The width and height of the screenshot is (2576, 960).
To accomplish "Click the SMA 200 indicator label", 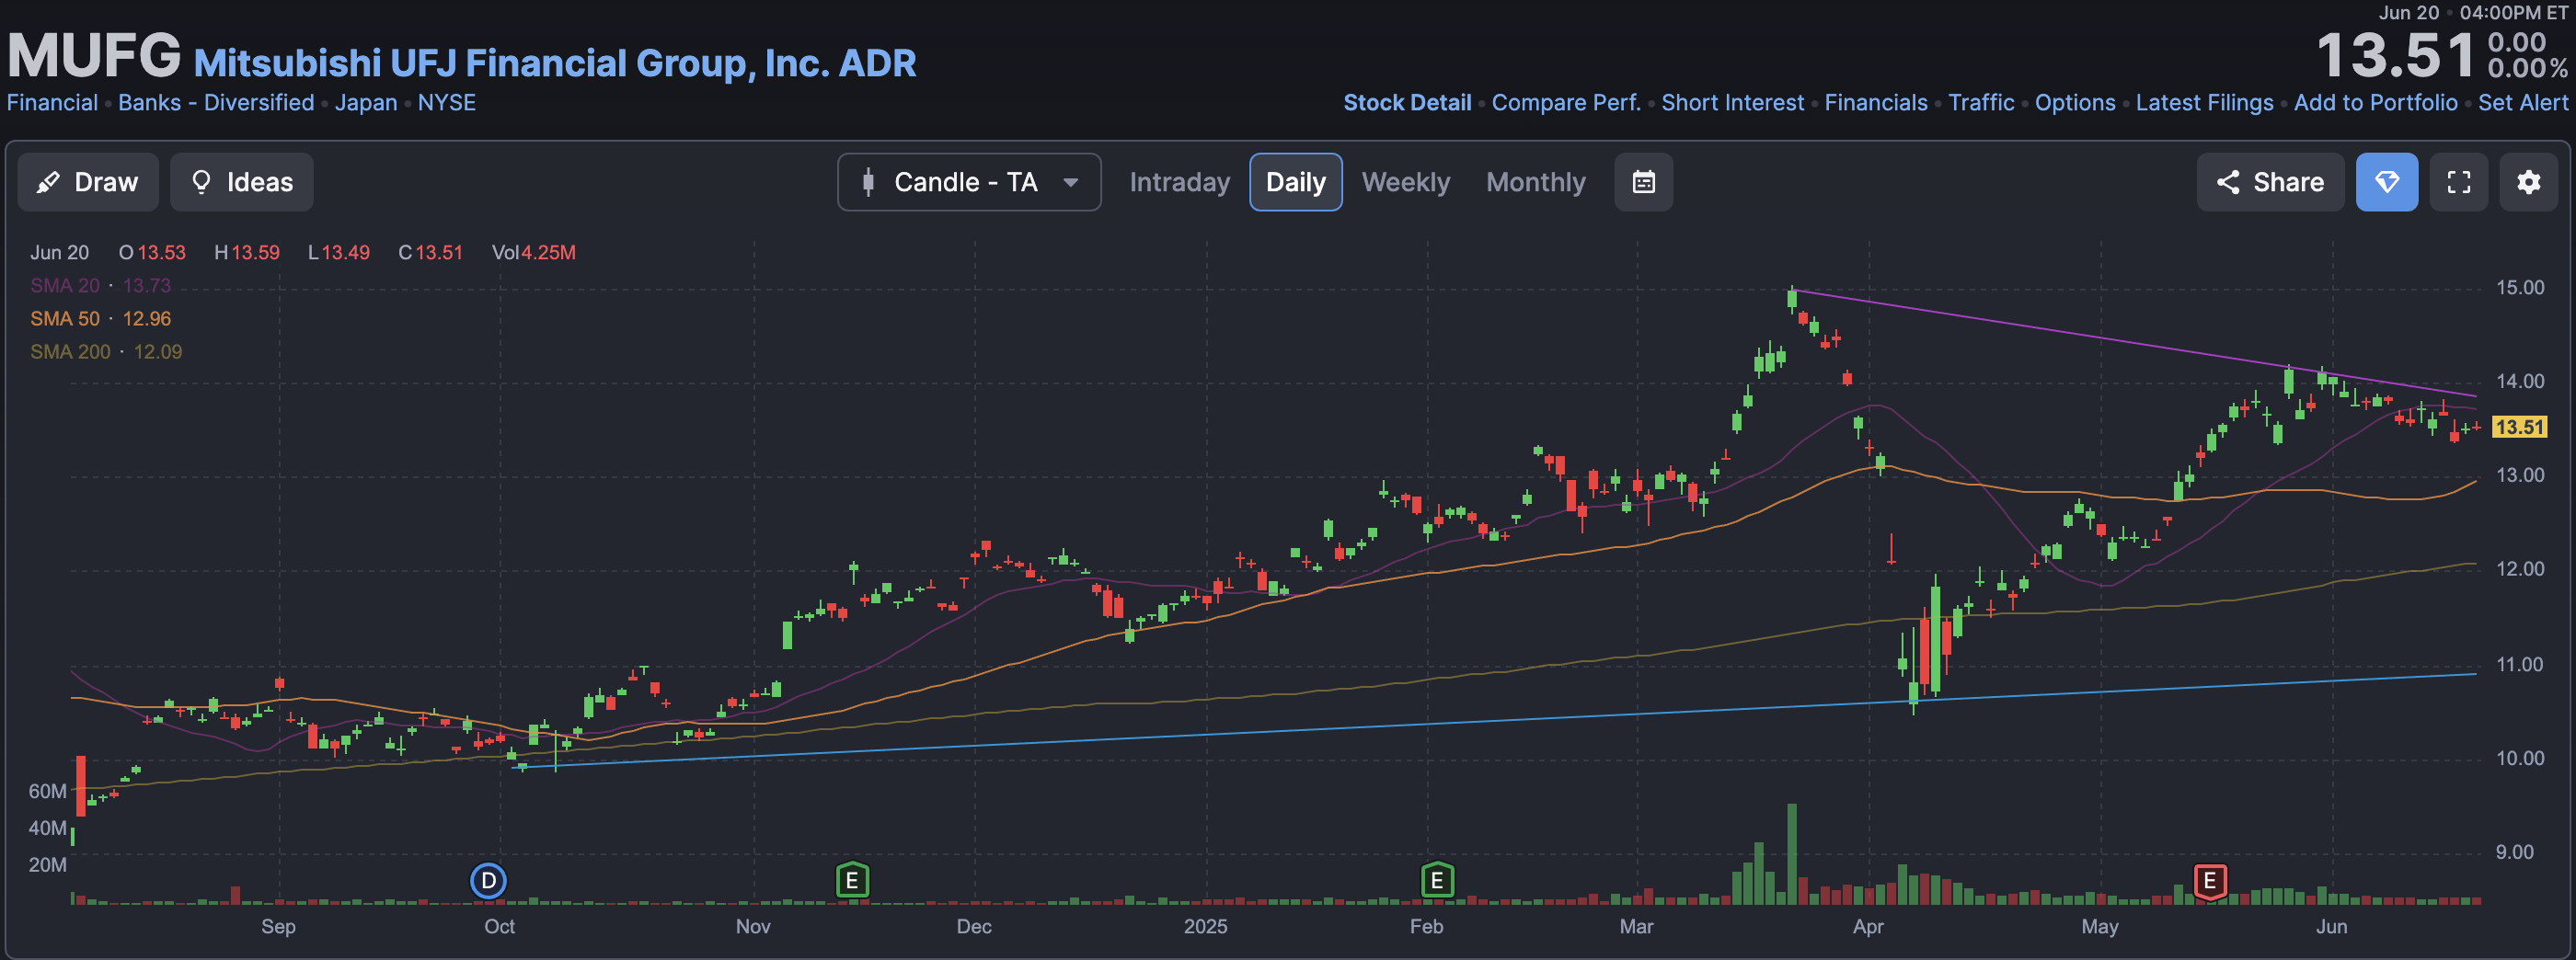I will pyautogui.click(x=70, y=352).
